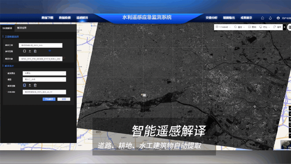
Task: Open the notifications bell icon
Action: point(270,18)
